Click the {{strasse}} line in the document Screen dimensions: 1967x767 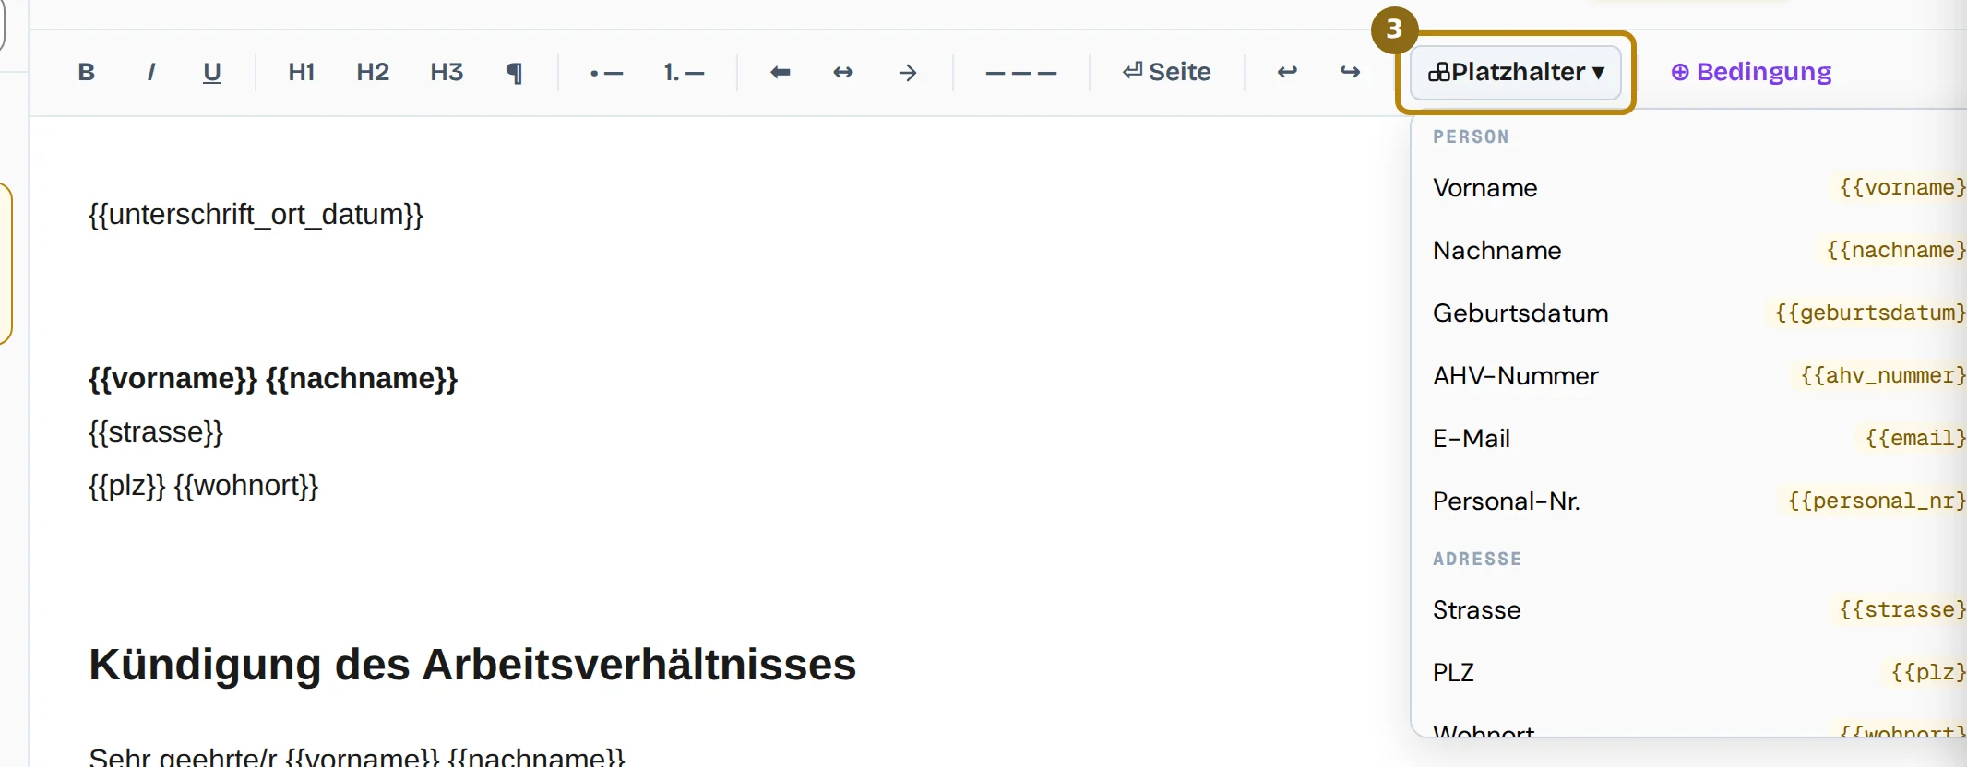pos(156,432)
